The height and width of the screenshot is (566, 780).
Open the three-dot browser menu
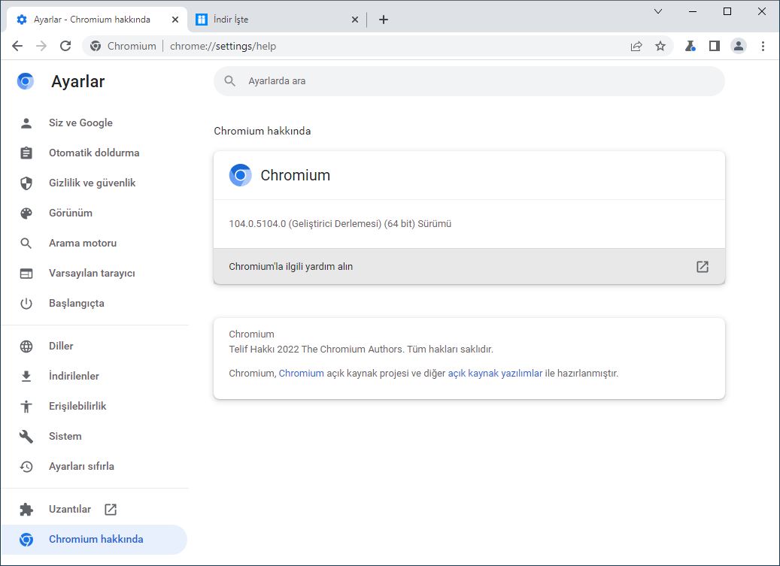point(763,46)
